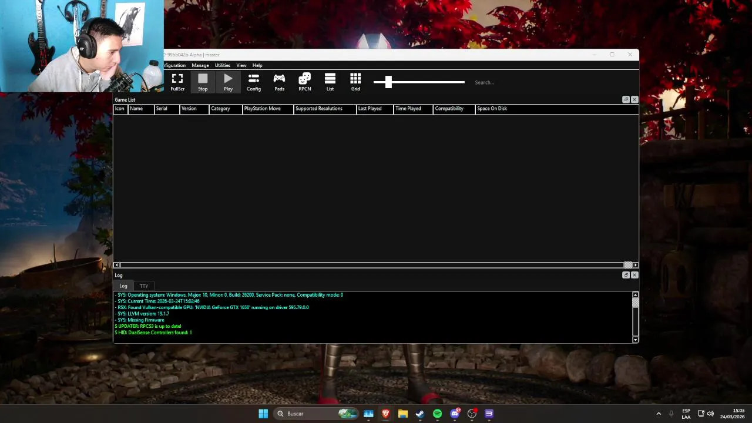Click the game list left scroll arrow
The height and width of the screenshot is (423, 752).
[x=116, y=265]
